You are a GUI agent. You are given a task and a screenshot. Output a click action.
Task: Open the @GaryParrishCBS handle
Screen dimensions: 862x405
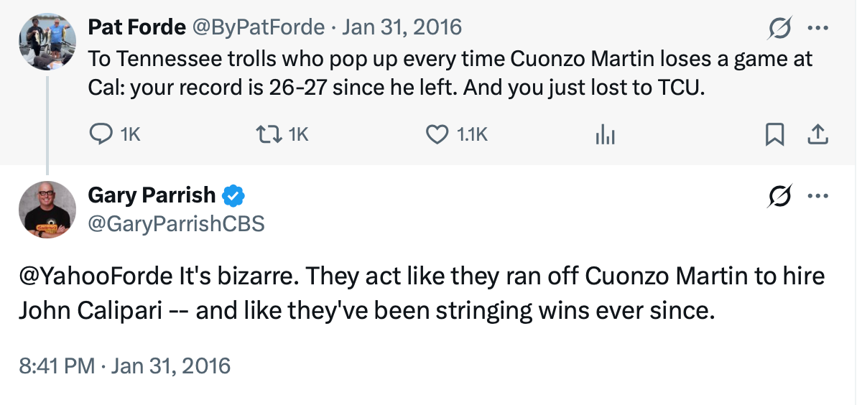(x=176, y=224)
